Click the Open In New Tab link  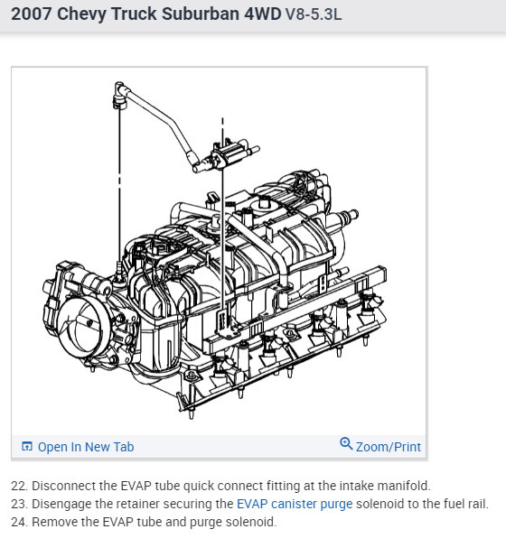86,447
